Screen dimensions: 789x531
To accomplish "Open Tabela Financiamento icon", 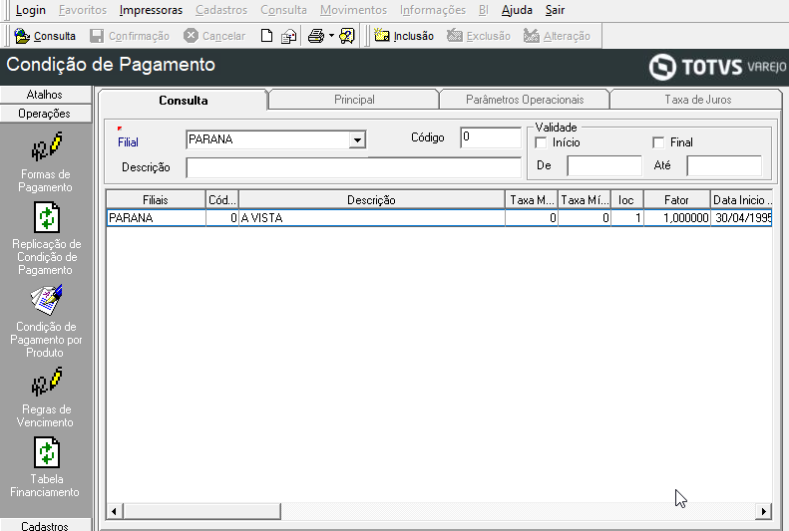I will point(47,452).
